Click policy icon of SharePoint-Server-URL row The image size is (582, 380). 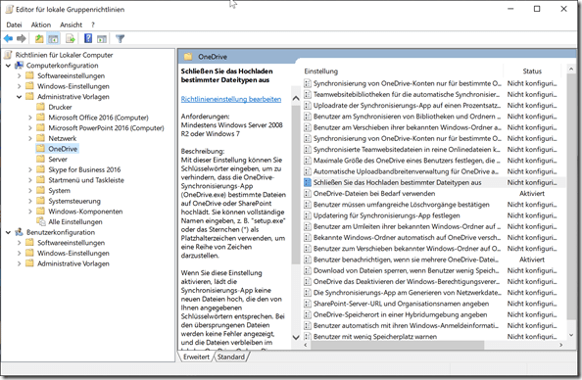click(308, 304)
